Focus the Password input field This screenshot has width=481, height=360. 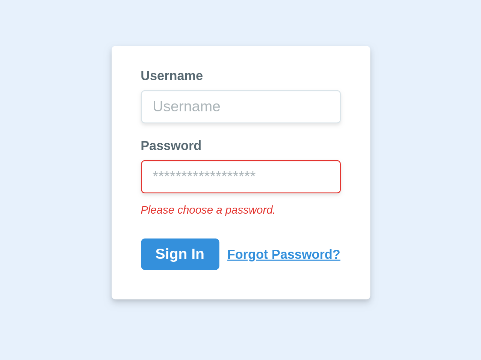pyautogui.click(x=241, y=177)
